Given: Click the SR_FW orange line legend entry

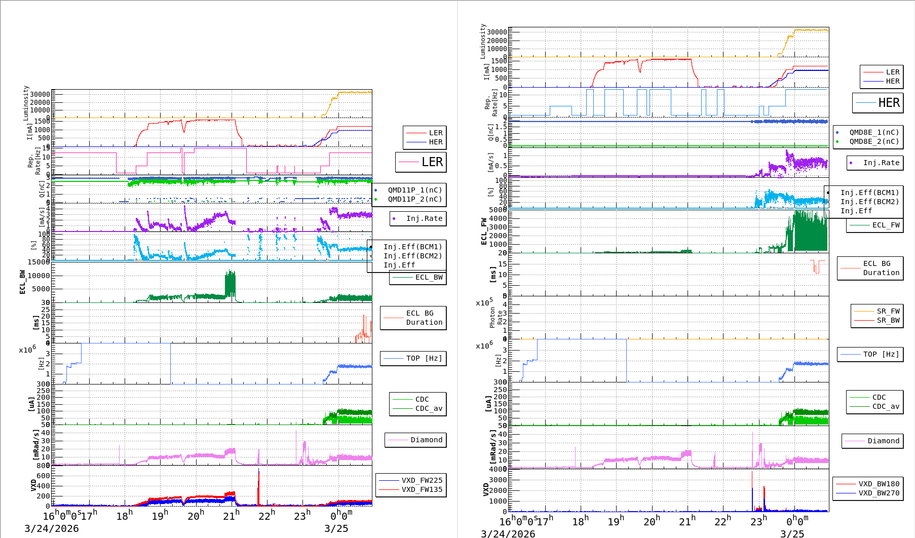Looking at the screenshot, I should (888, 312).
